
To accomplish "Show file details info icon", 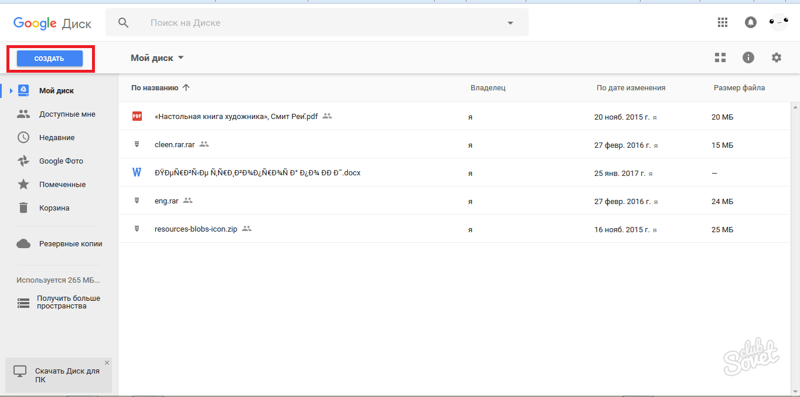I will point(748,57).
